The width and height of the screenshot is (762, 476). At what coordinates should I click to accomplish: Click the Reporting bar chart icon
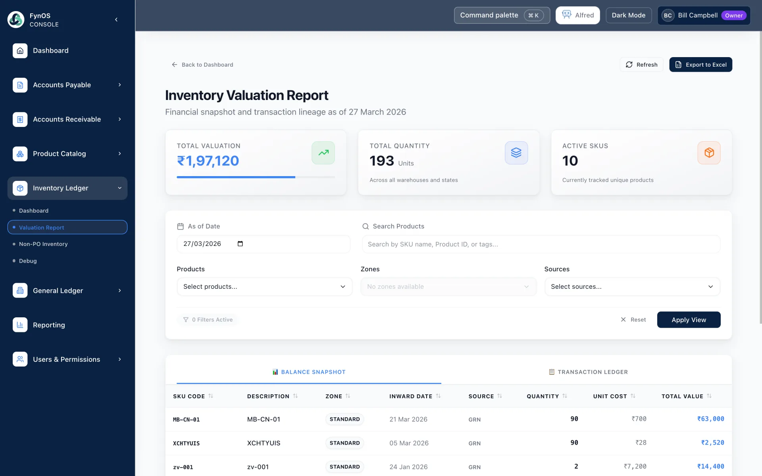[20, 325]
